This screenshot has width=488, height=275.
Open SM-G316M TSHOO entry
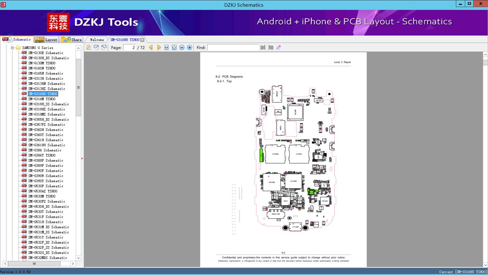tap(42, 99)
